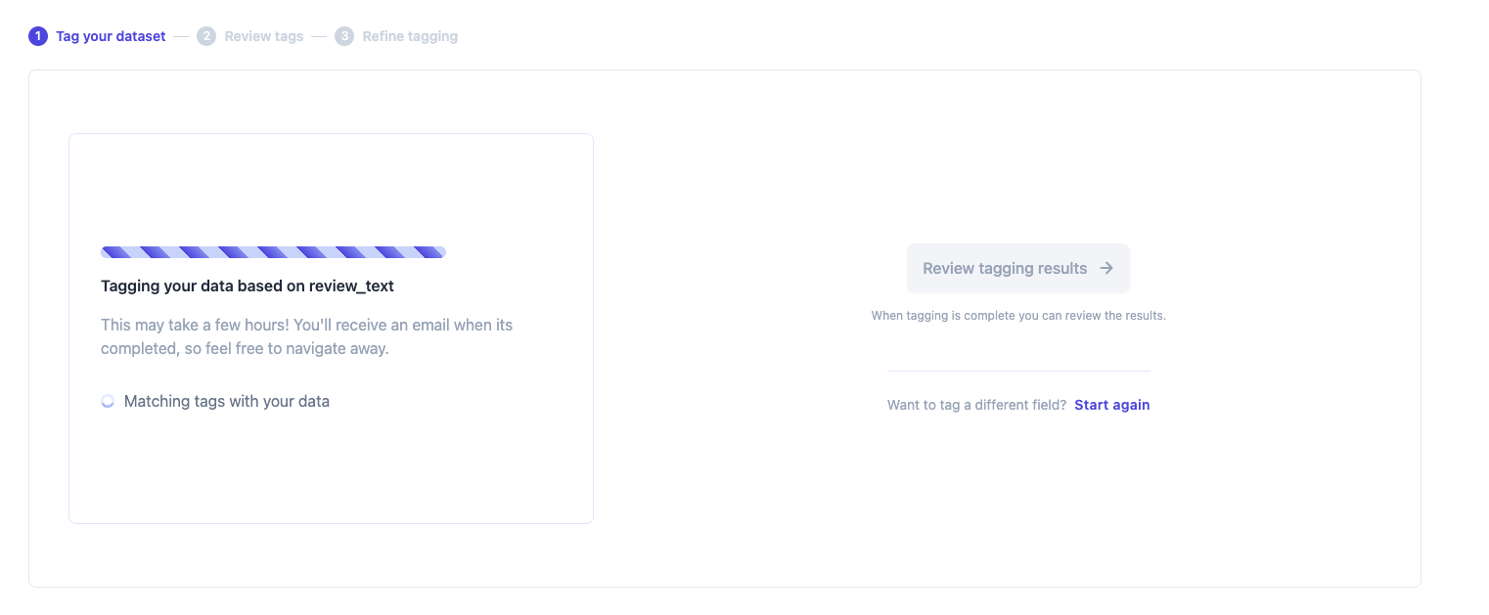Viewport: 1489px width, 615px height.
Task: Click the text Want to tag a different field?
Action: [976, 405]
